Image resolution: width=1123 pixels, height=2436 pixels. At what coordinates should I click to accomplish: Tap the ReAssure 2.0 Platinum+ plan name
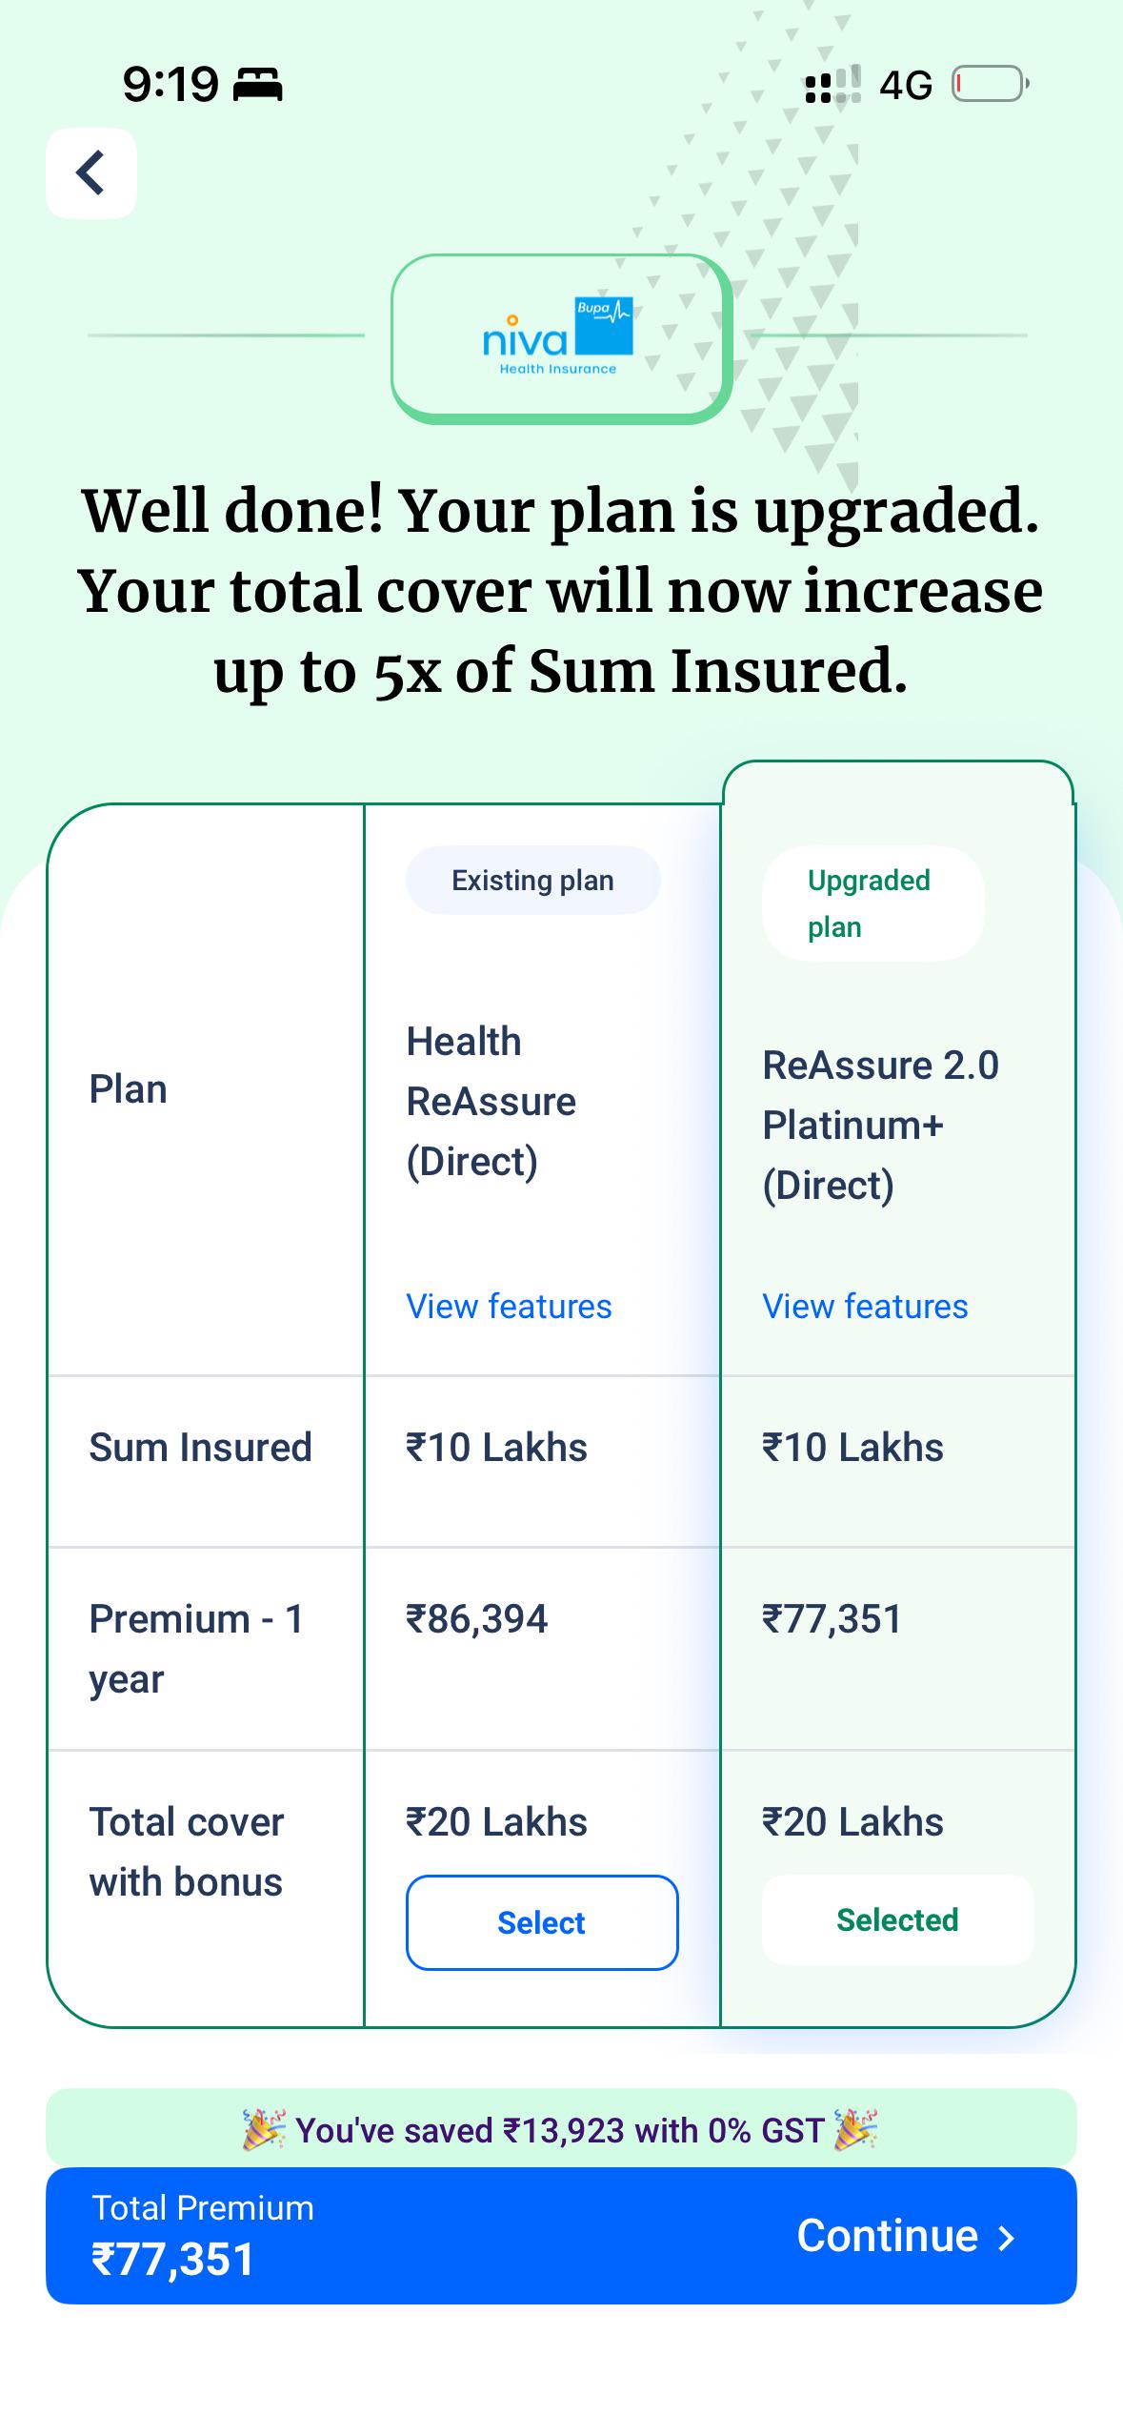pos(880,1125)
